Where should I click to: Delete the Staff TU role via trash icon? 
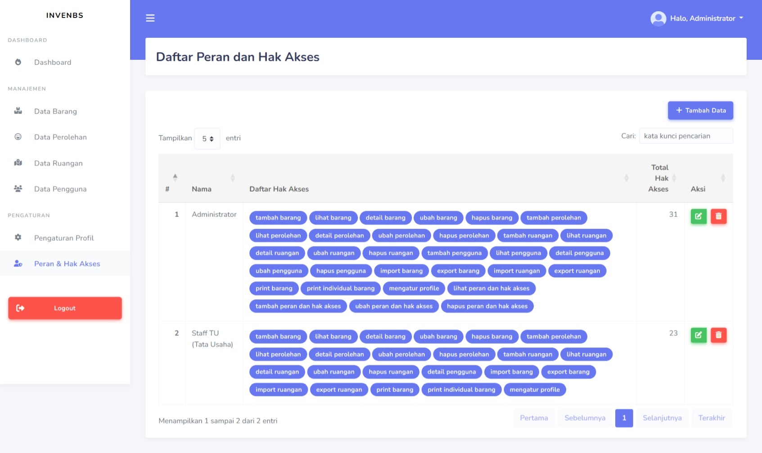click(718, 335)
